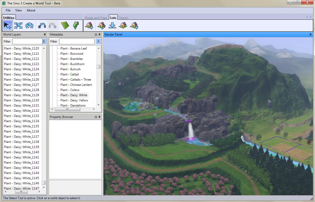Select Plant - Daisy; White_1125 layer
This screenshot has width=315, height=202.
tap(22, 74)
